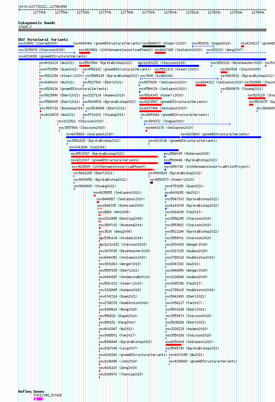Select black bar of nsv5850973 (Almarri2020)

point(151,183)
